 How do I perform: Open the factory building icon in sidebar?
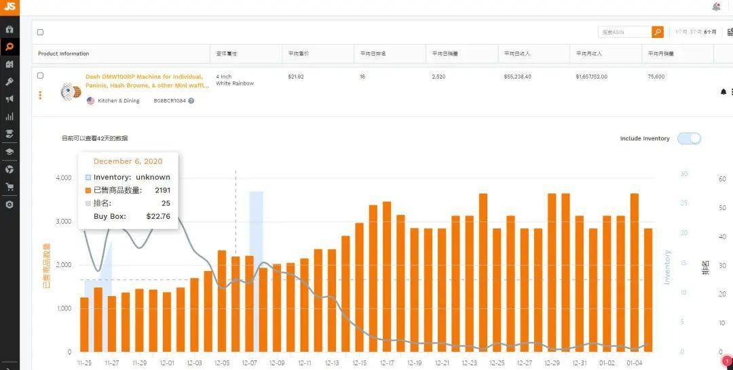coord(10,64)
